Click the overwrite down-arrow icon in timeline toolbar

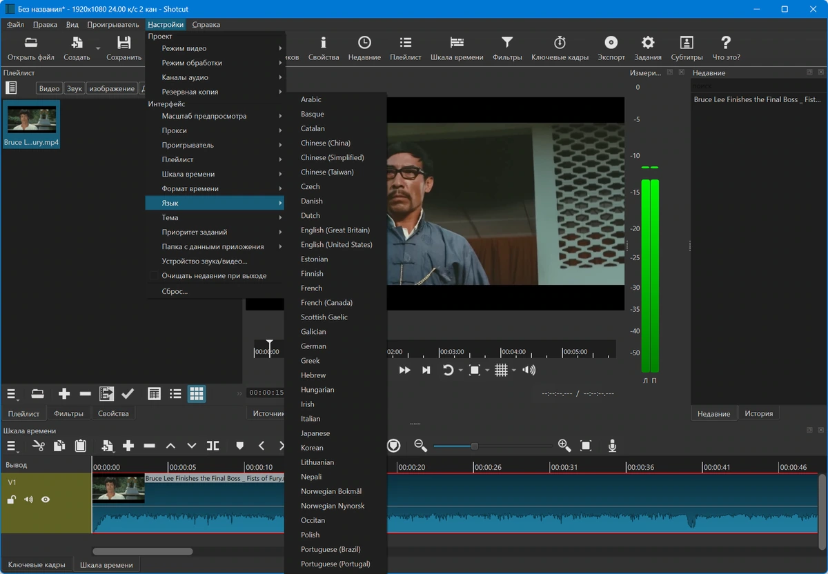pos(192,446)
